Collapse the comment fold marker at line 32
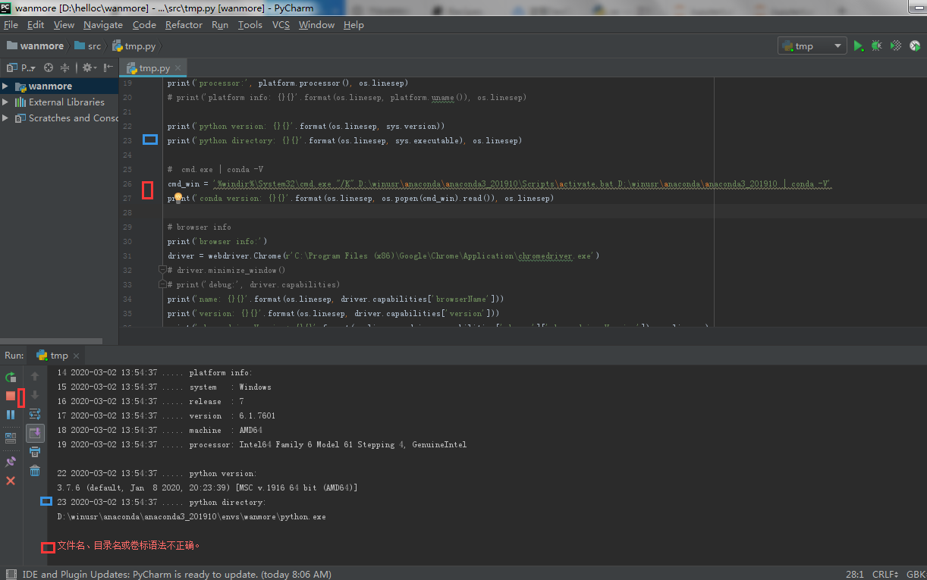This screenshot has height=580, width=927. tap(162, 270)
